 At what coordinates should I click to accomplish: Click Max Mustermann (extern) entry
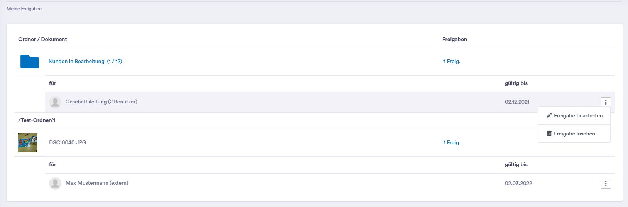pyautogui.click(x=97, y=183)
